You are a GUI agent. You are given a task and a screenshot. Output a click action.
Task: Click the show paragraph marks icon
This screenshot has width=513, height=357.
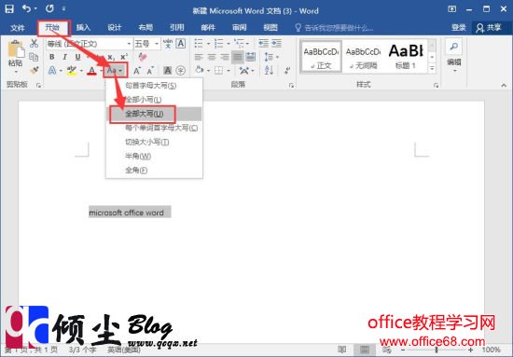point(287,70)
